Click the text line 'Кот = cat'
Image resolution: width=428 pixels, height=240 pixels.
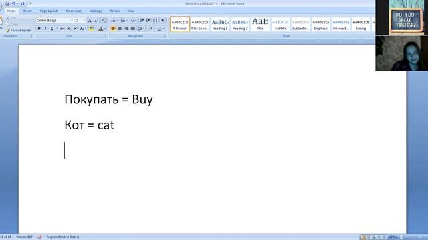[x=90, y=125]
